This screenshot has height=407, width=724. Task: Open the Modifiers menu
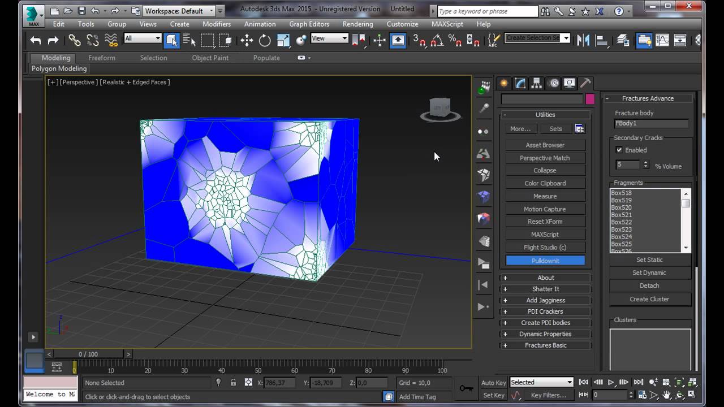(x=216, y=24)
